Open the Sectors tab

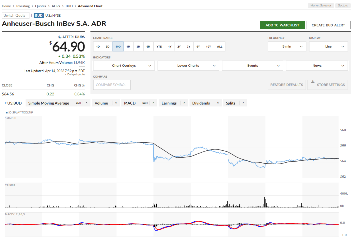[343, 6]
